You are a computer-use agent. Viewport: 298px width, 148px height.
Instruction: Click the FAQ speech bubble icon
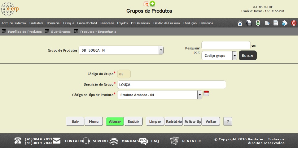(x=143, y=141)
